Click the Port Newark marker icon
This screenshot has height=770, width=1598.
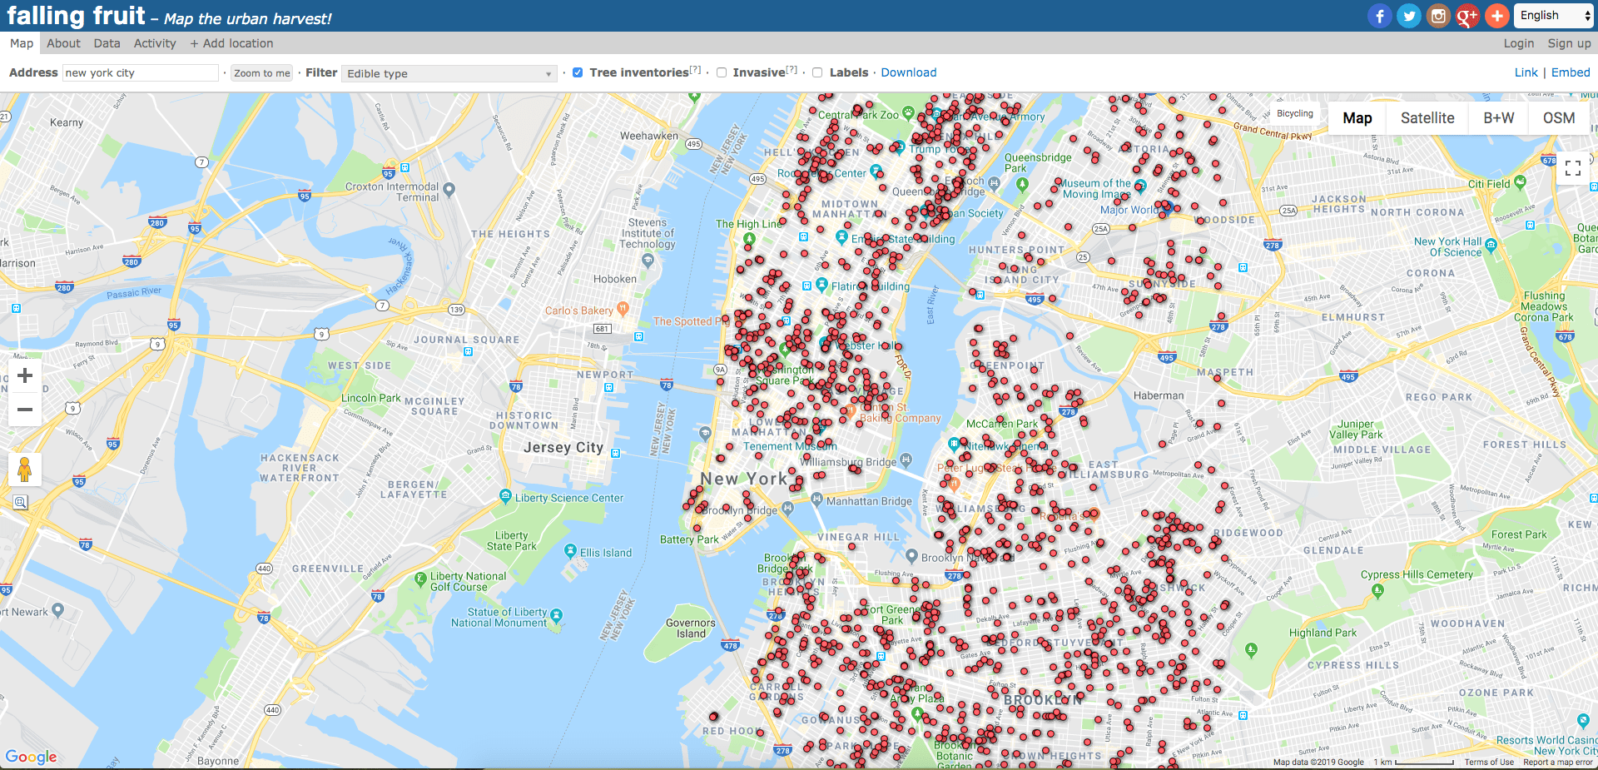pos(57,609)
